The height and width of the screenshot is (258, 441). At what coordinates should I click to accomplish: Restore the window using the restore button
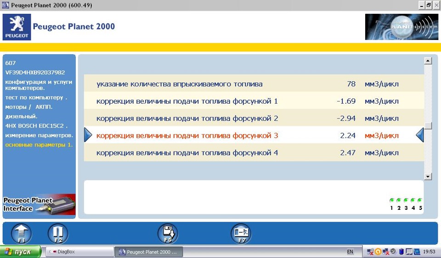tap(428, 5)
